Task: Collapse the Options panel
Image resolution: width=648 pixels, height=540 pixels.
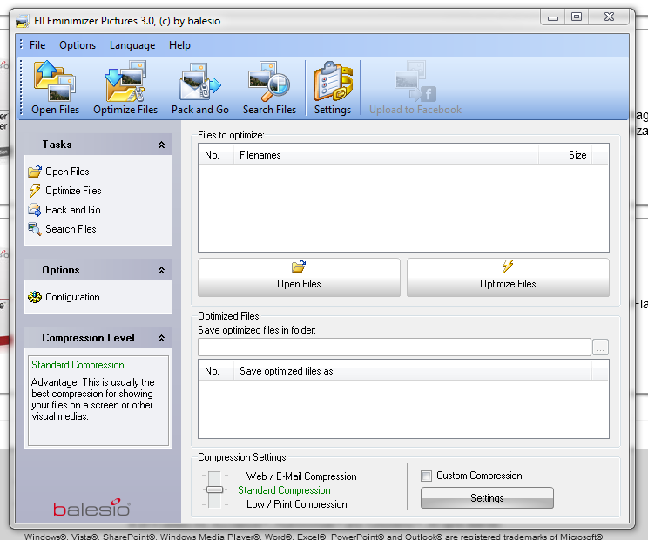Action: [x=162, y=270]
